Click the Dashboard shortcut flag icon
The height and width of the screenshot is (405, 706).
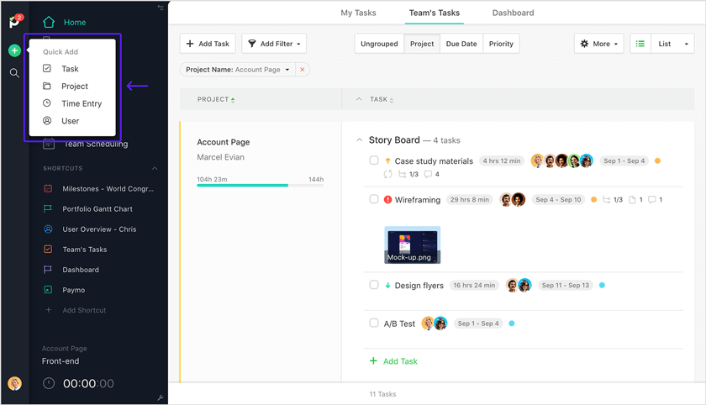click(48, 270)
